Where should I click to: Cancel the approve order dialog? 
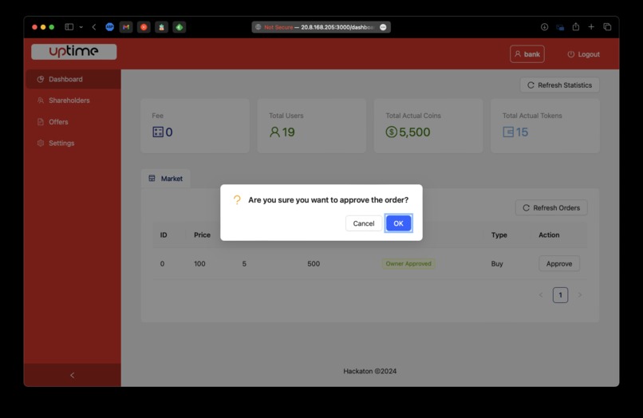pyautogui.click(x=363, y=223)
